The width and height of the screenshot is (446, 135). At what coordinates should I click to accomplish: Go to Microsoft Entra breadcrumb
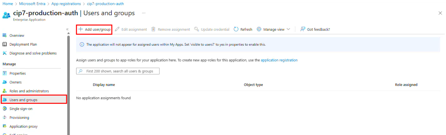point(32,4)
